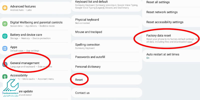Tap the Battery and device care icon
The width and height of the screenshot is (200, 100).
5,36
